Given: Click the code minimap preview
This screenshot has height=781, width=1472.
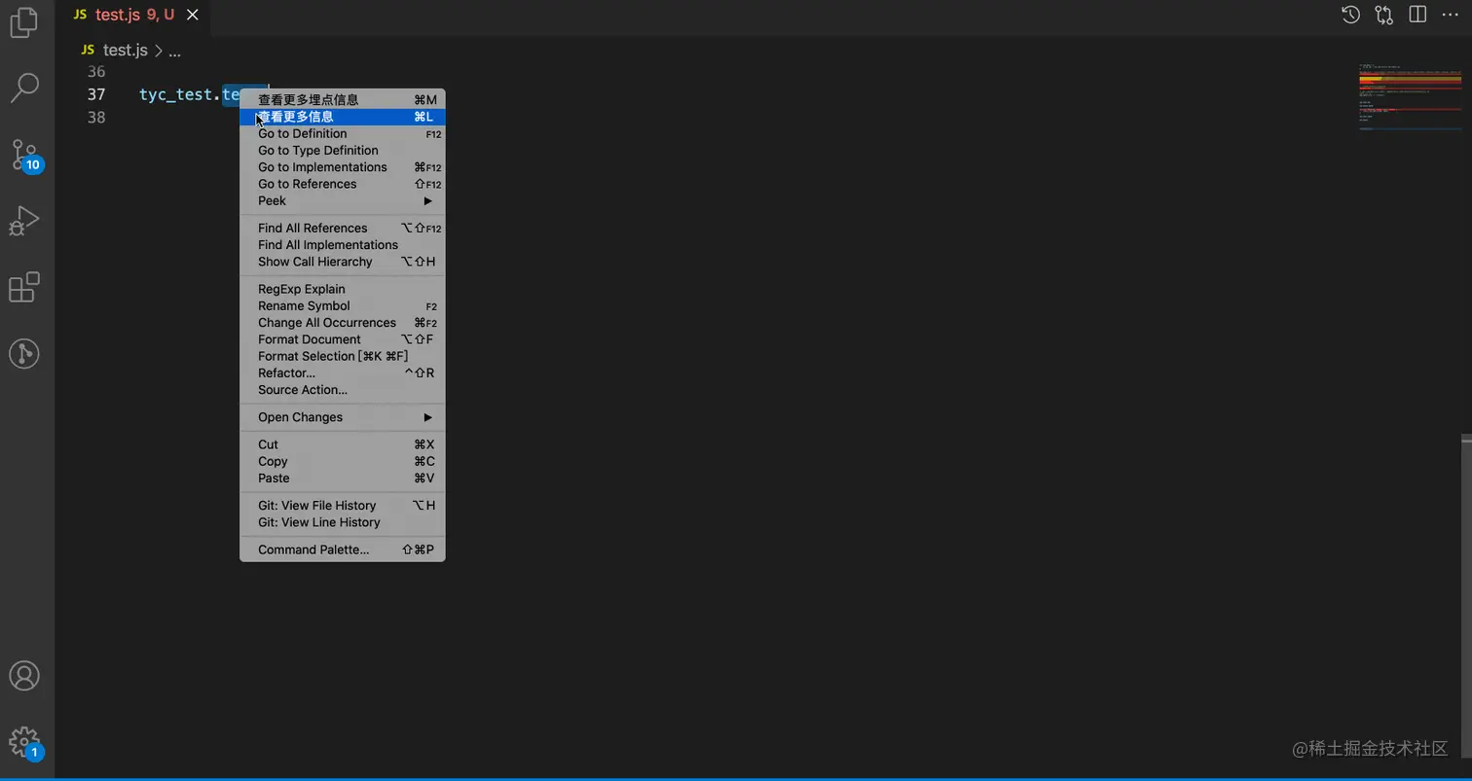Looking at the screenshot, I should [1410, 97].
